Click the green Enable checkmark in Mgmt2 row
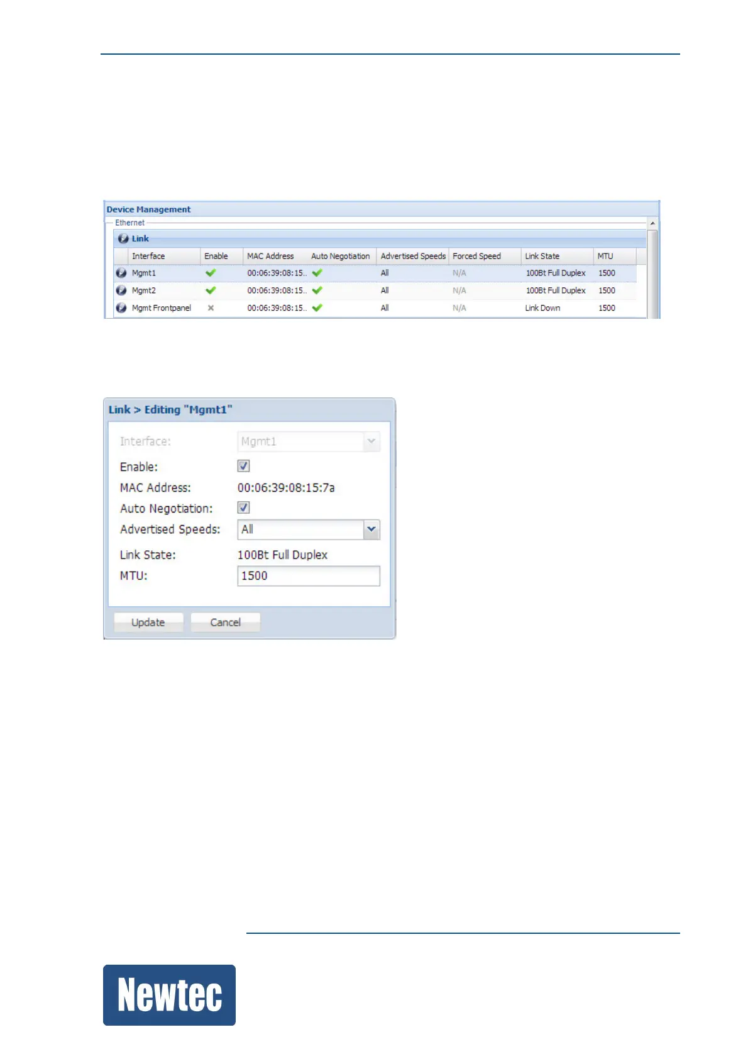Screen dimensions: 748x1059 point(211,291)
